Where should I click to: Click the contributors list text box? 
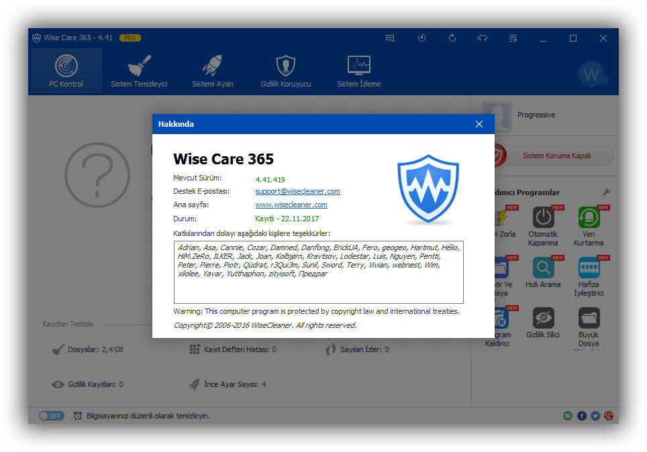coord(319,272)
